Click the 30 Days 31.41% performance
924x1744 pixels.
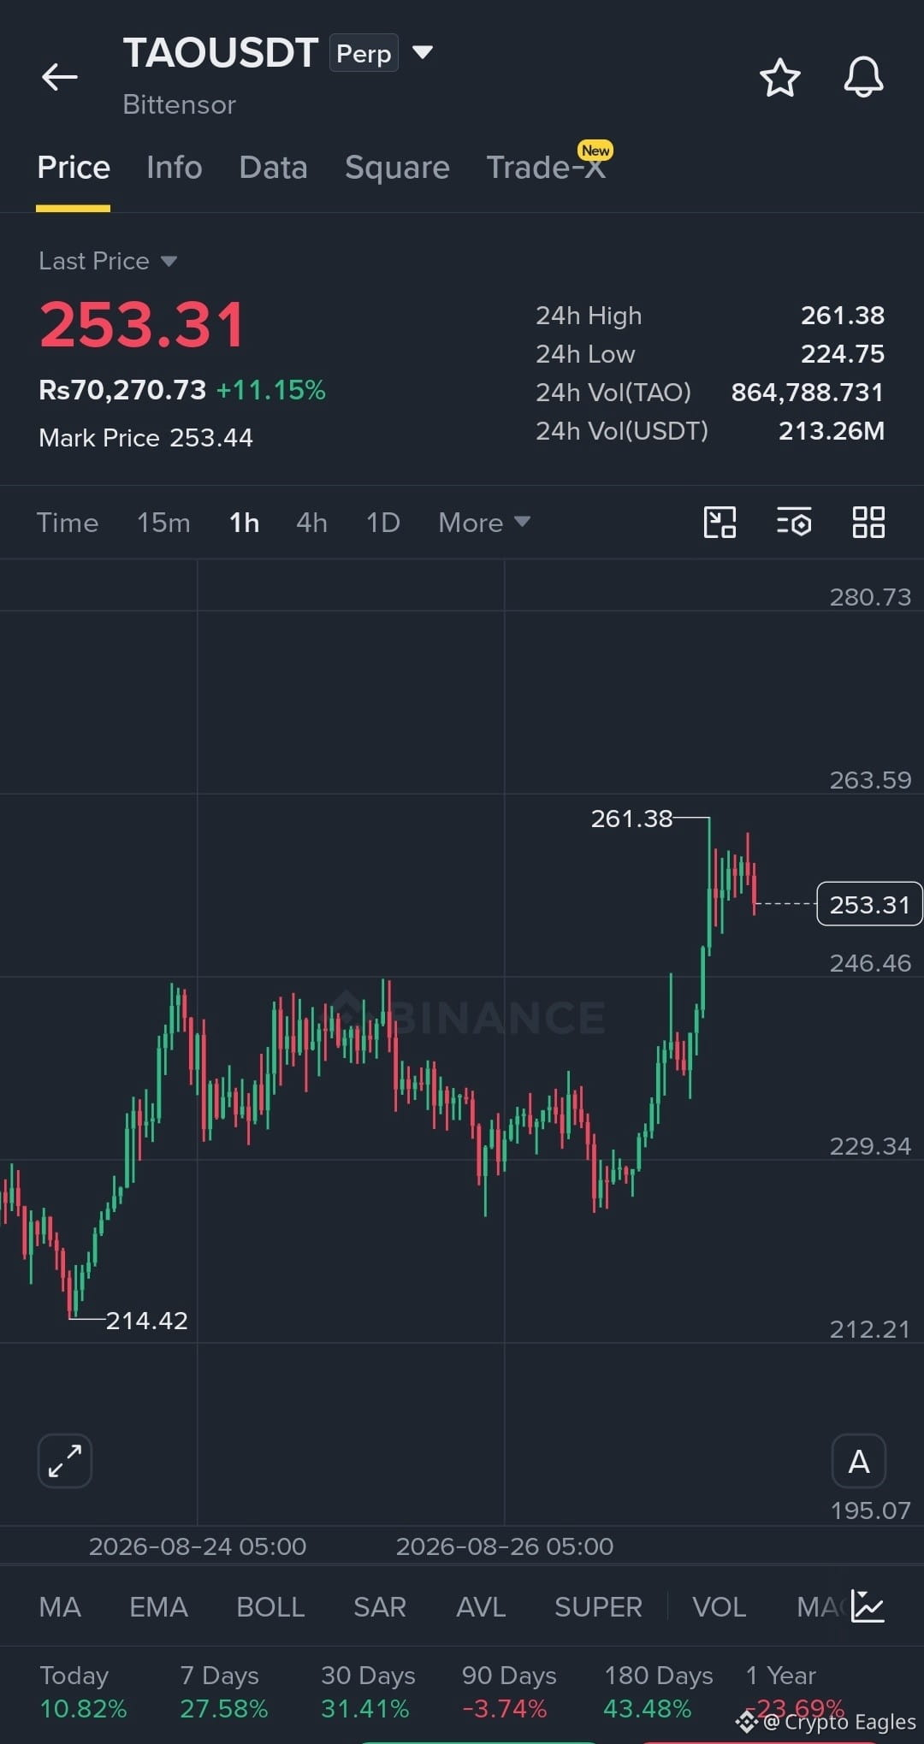368,1692
